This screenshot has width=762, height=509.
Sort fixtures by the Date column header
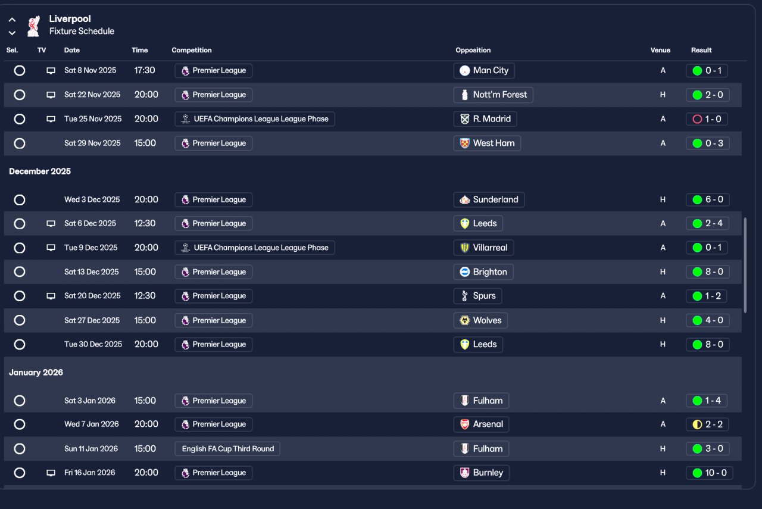pos(72,50)
